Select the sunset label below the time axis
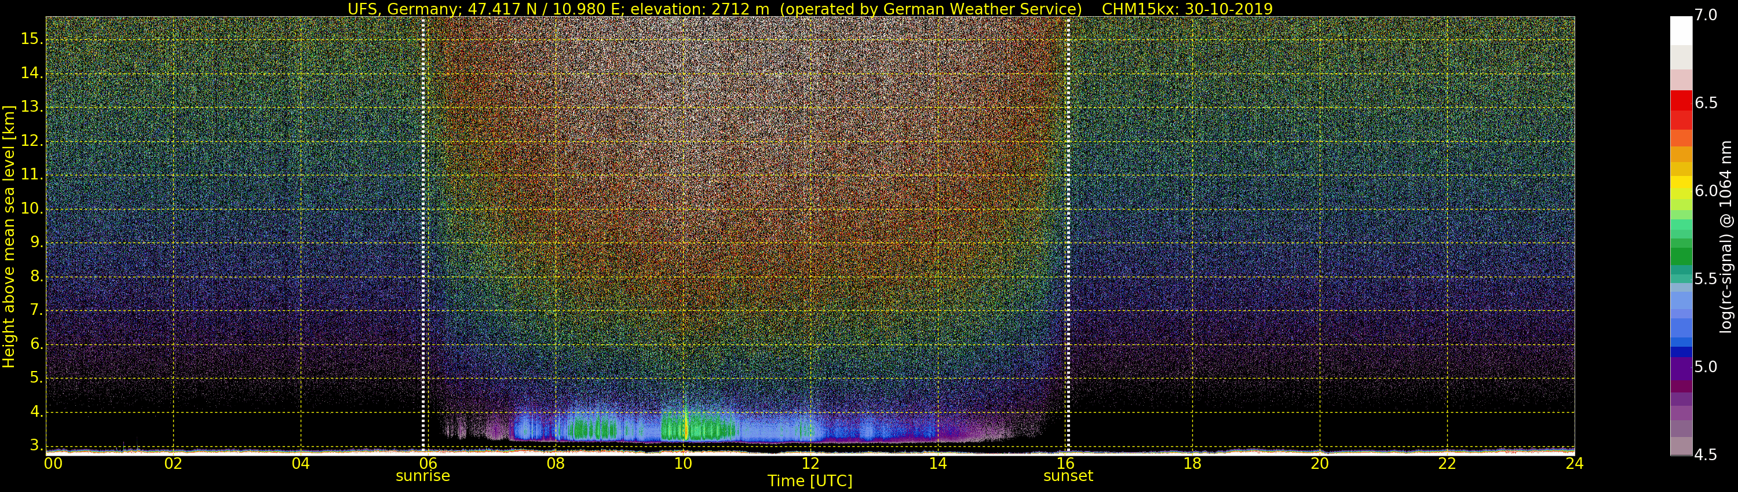The height and width of the screenshot is (492, 1738). tap(1068, 476)
